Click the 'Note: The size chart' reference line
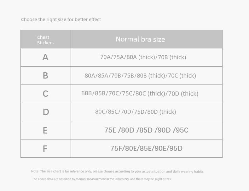This screenshot has height=191, width=249. (x=118, y=172)
